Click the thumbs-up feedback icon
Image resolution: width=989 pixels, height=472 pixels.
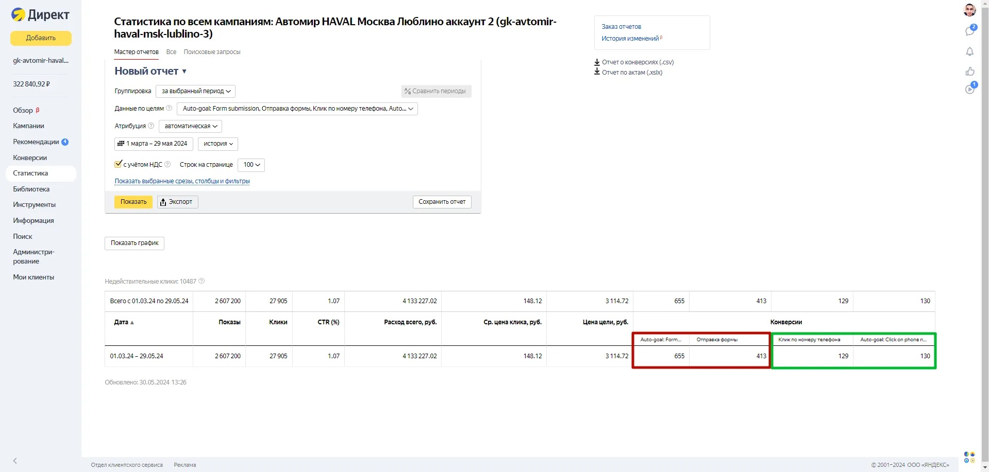tap(969, 71)
